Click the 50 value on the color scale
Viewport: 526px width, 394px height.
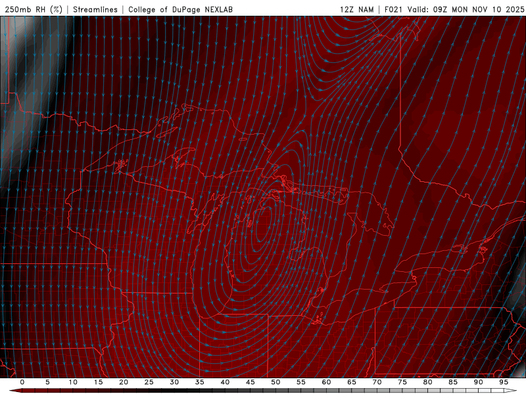coord(275,382)
